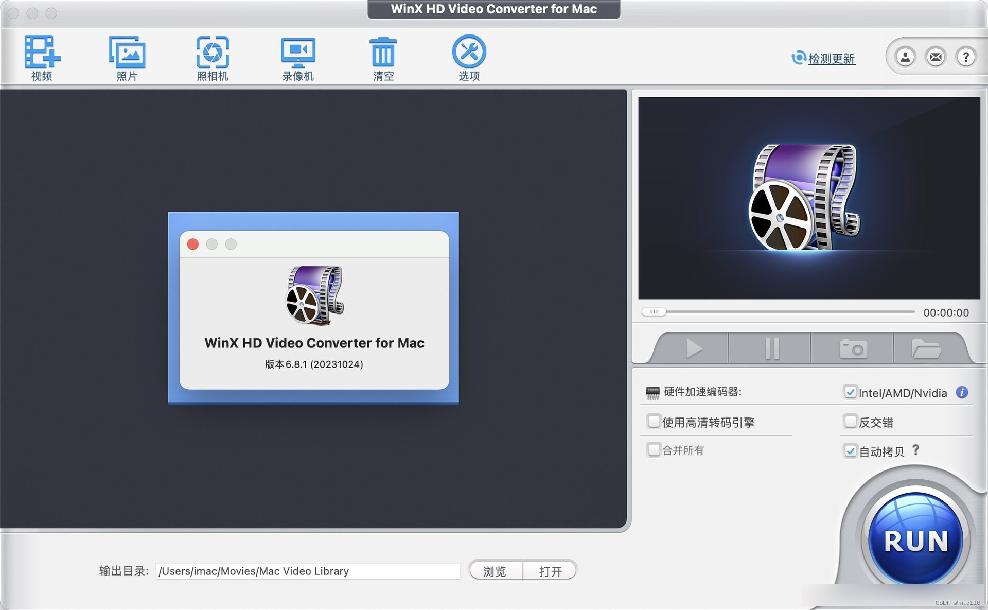This screenshot has width=988, height=610.
Task: Click the About dialog app name text
Action: [x=314, y=343]
